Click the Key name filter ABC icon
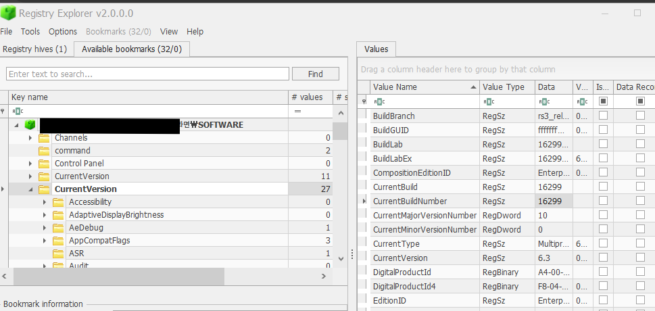655x311 pixels. click(x=18, y=111)
